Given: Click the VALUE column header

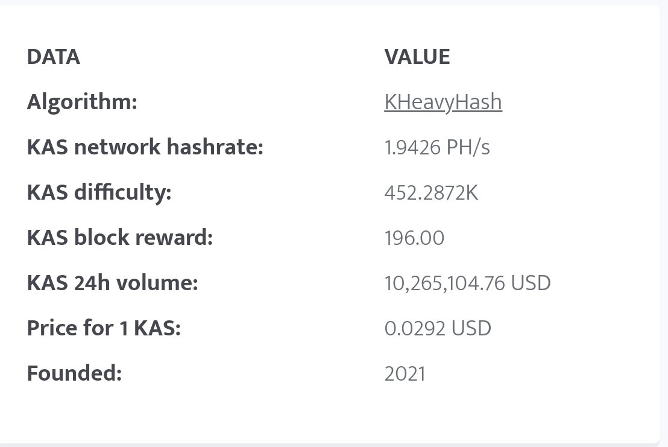Looking at the screenshot, I should pyautogui.click(x=417, y=57).
